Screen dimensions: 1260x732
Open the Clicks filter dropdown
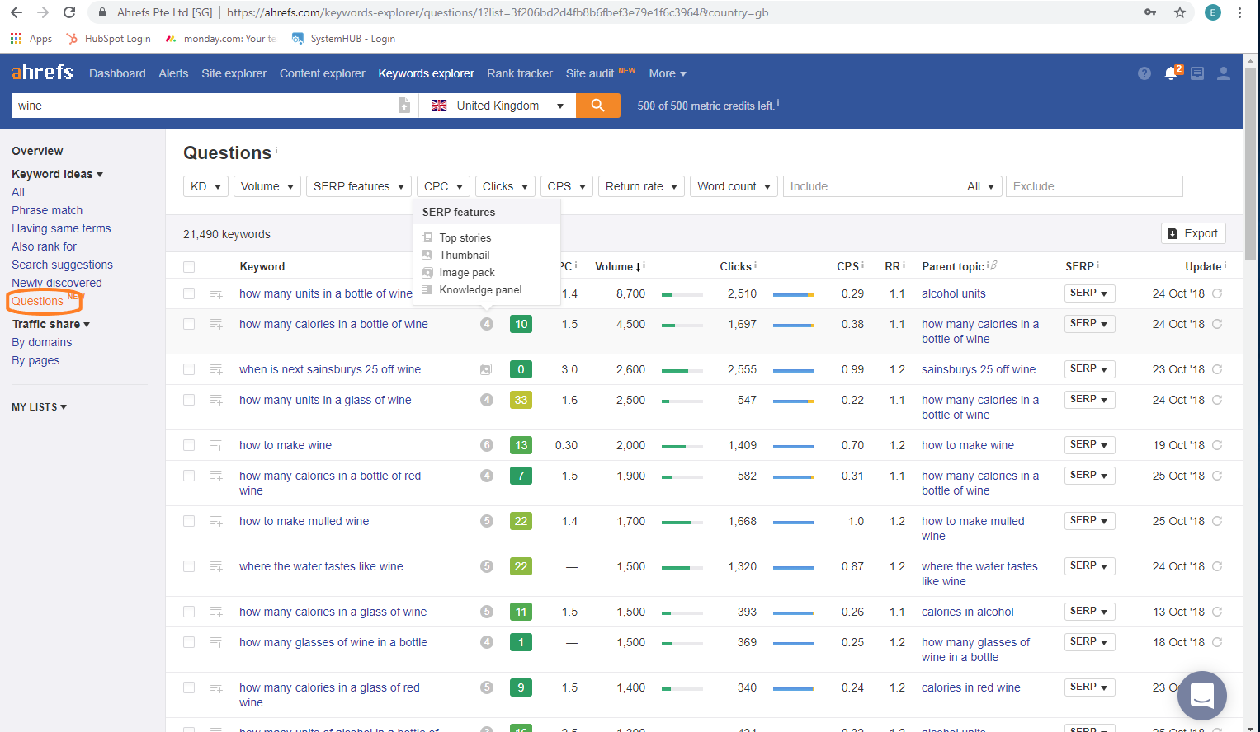[505, 186]
